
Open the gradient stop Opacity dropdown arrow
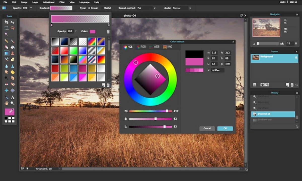coord(76,31)
